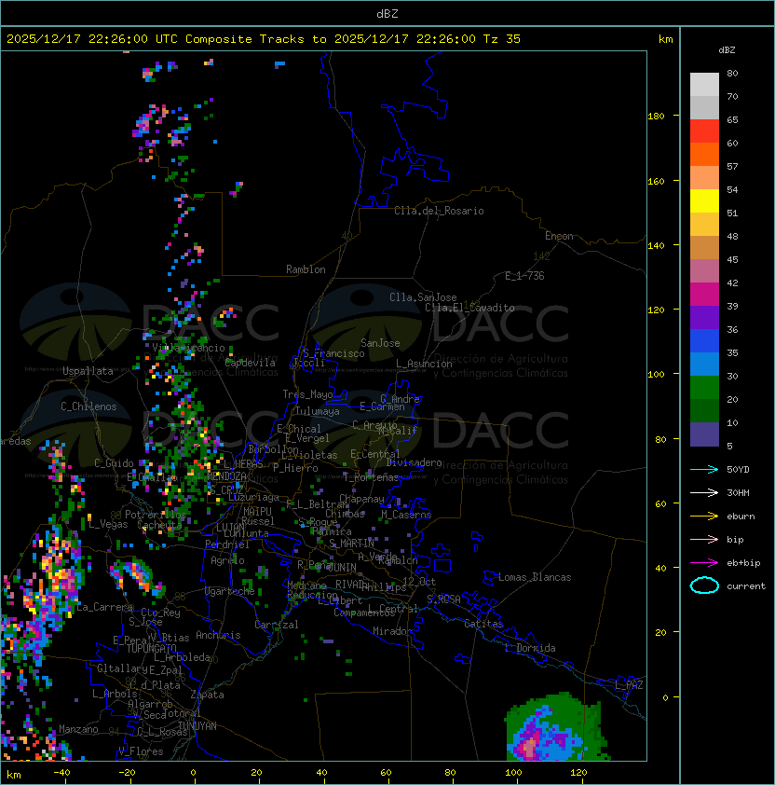This screenshot has height=785, width=775.
Task: Pick the purple 39–36 dBZ swatch
Action: [704, 317]
